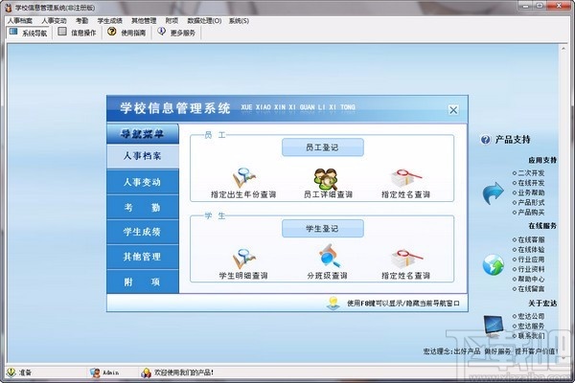Maximize the application window

(540, 6)
